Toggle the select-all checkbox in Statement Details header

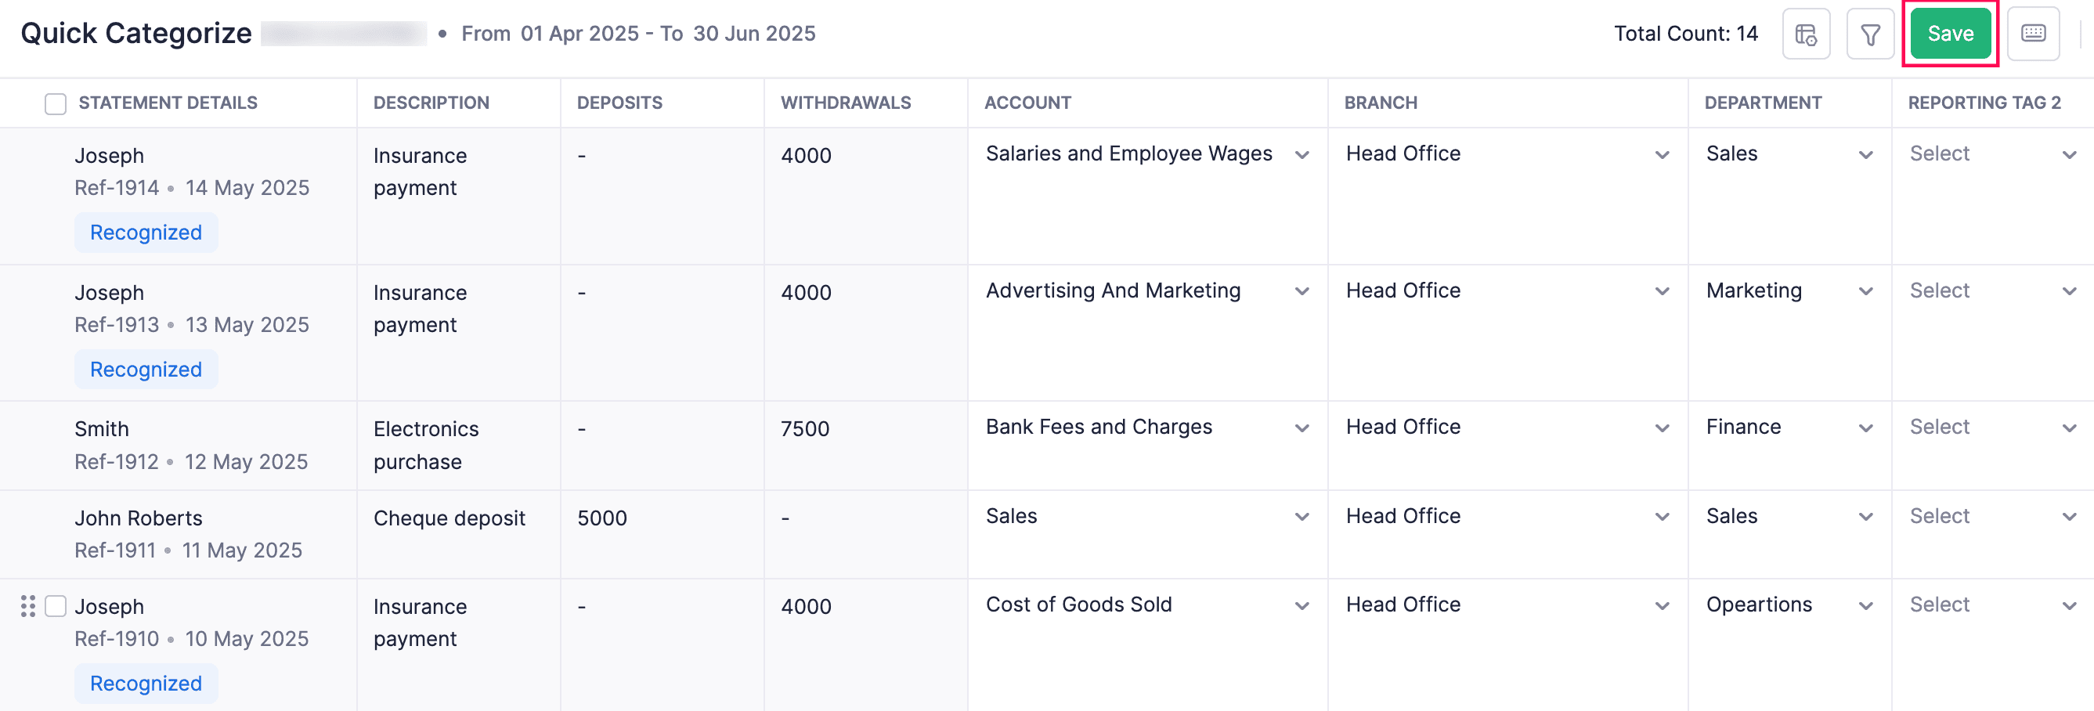(56, 103)
